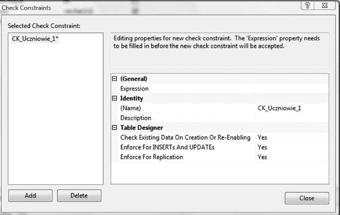The width and height of the screenshot is (340, 215).
Task: Select CK_Uczniowie_1* in constraint list
Action: pyautogui.click(x=35, y=39)
